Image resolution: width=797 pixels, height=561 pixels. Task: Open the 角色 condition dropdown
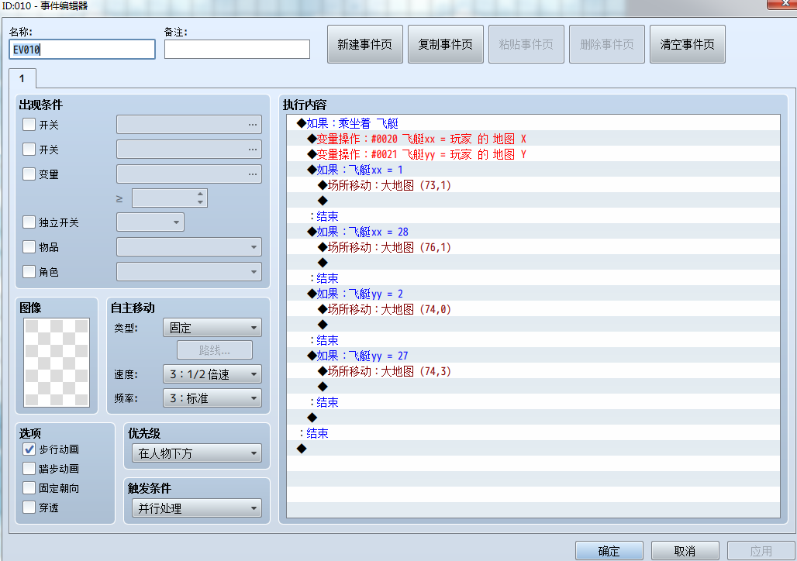pyautogui.click(x=189, y=272)
